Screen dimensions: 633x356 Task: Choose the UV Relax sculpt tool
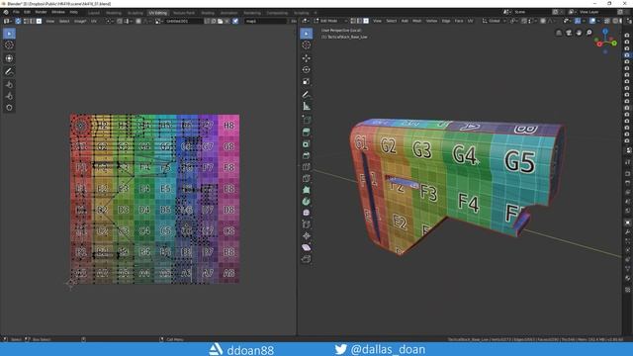click(x=9, y=96)
